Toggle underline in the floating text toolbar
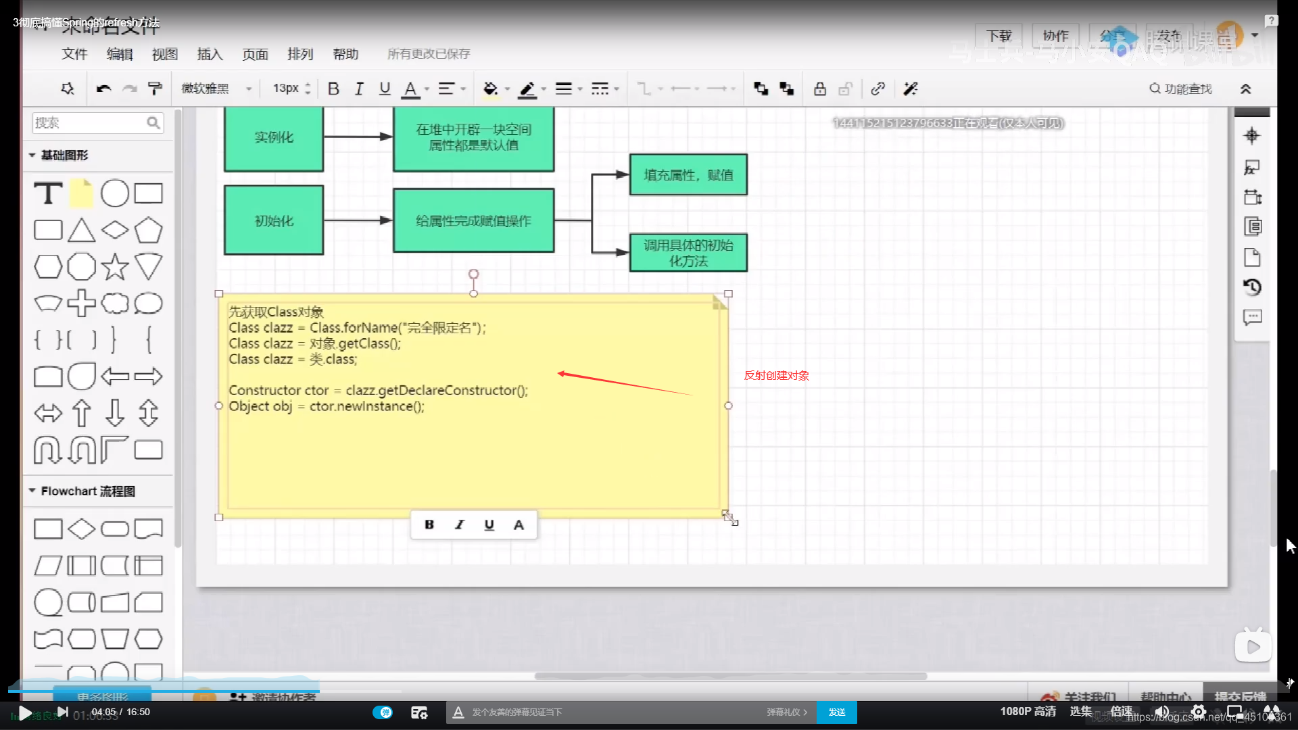 (489, 525)
